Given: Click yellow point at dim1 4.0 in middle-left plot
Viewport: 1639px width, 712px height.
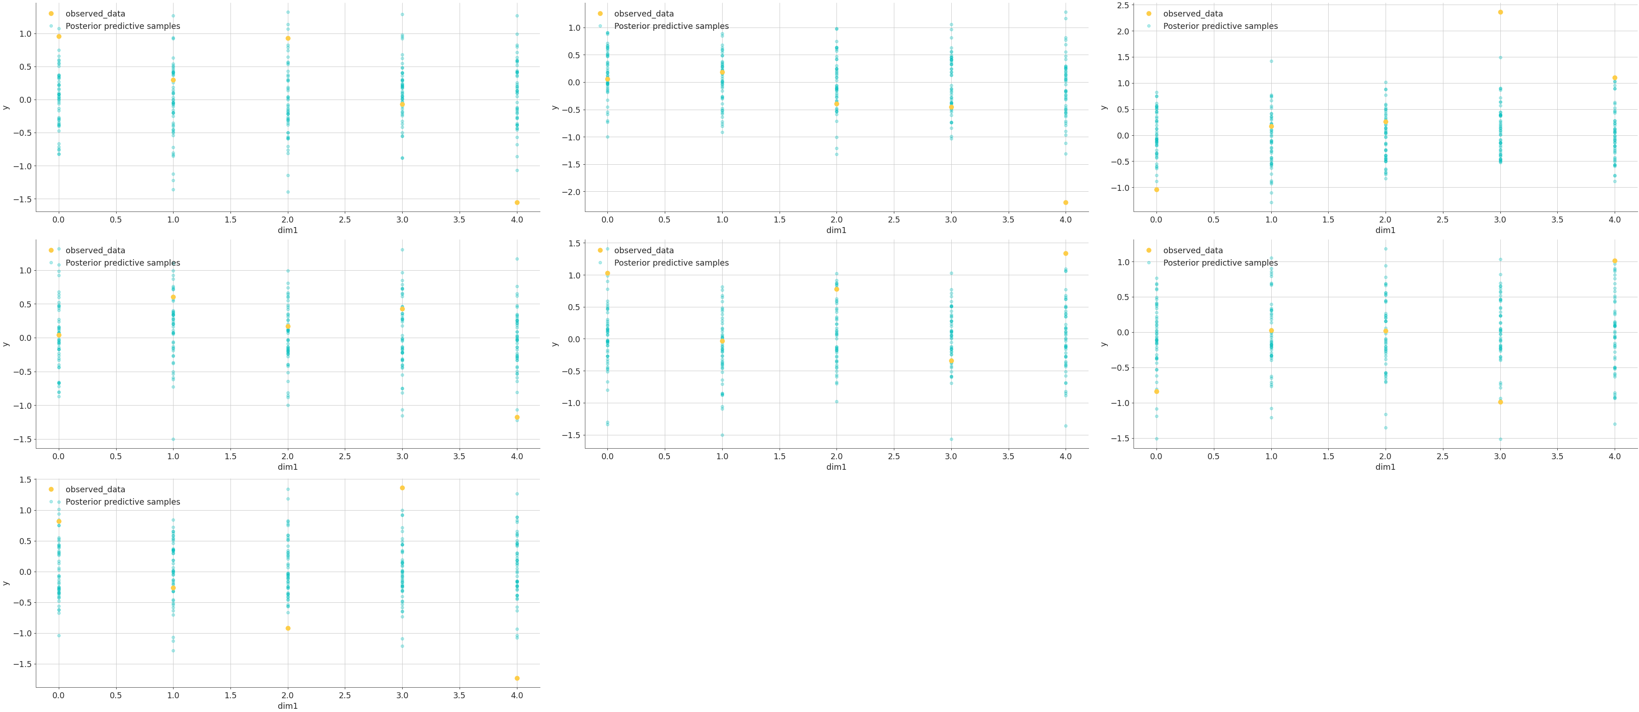Looking at the screenshot, I should [x=516, y=417].
